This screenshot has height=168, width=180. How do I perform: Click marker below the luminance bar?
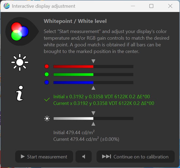[x=93, y=124]
